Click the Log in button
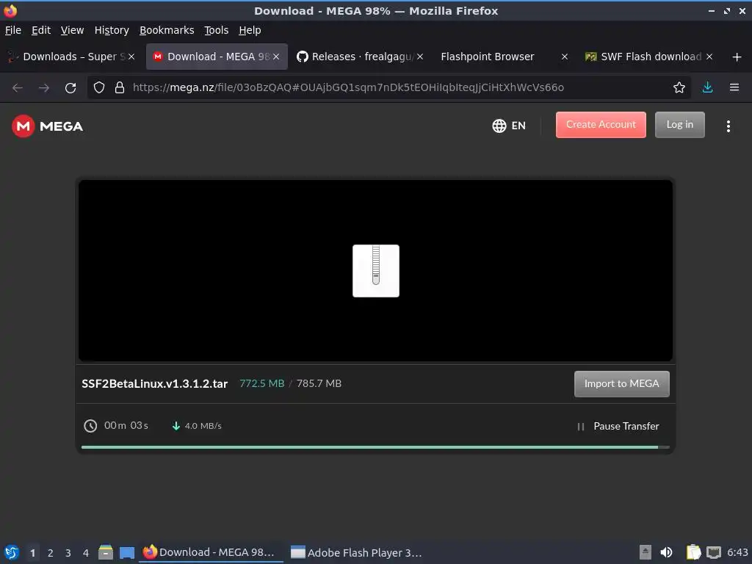Image resolution: width=752 pixels, height=564 pixels. tap(679, 125)
